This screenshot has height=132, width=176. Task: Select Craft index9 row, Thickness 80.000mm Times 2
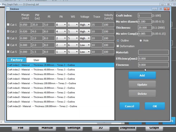(x=61, y=102)
